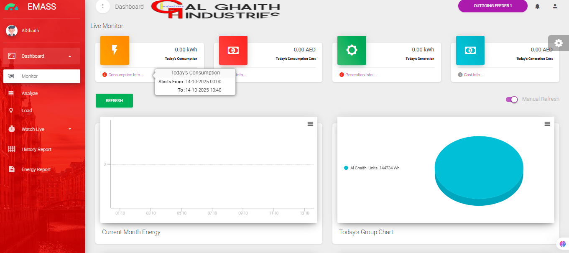Click the 0.00 kWh consumption value
The height and width of the screenshot is (253, 569).
click(186, 50)
